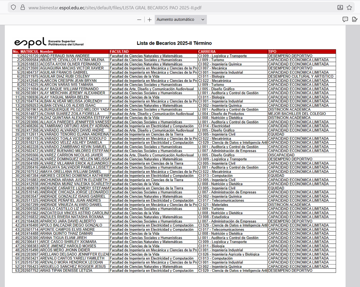The width and height of the screenshot is (360, 287).
Task: Zoom out using the minus button
Action: pyautogui.click(x=139, y=19)
